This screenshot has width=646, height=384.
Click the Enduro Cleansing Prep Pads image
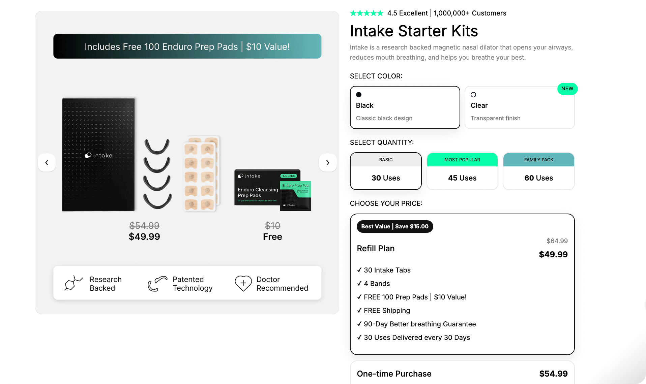[x=272, y=190]
